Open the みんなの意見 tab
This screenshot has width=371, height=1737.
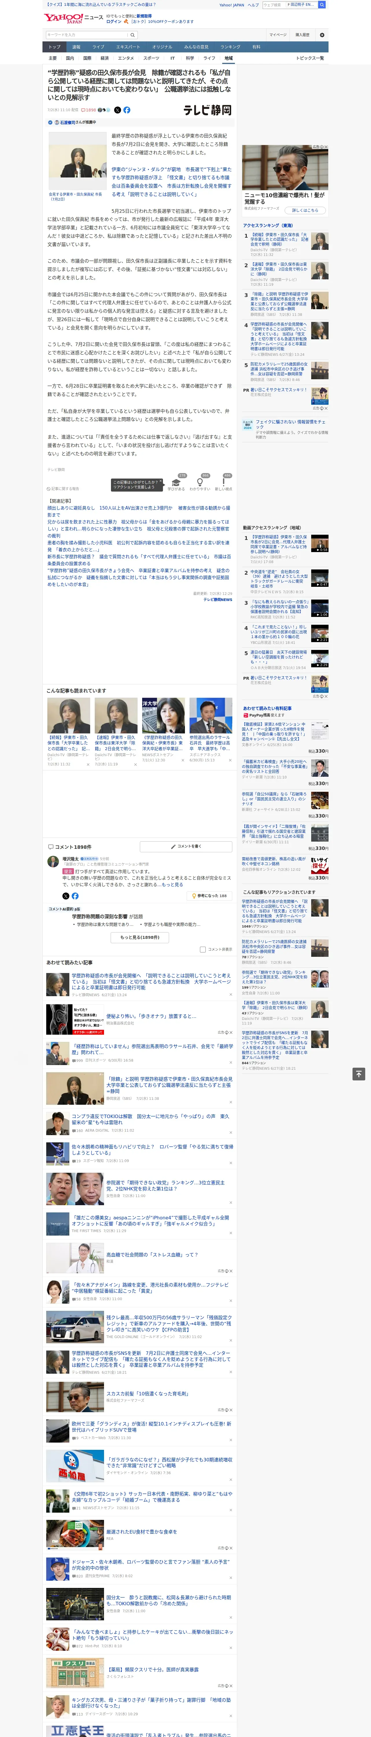click(196, 47)
